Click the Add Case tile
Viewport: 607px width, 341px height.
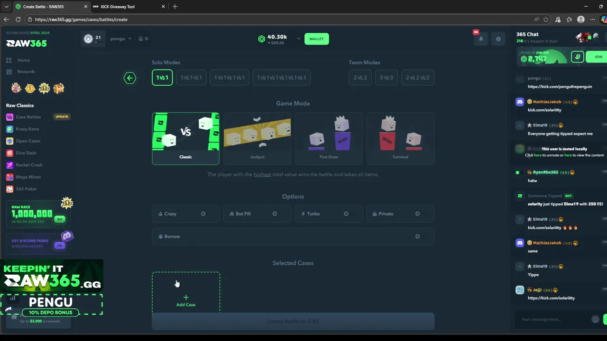coord(186,293)
